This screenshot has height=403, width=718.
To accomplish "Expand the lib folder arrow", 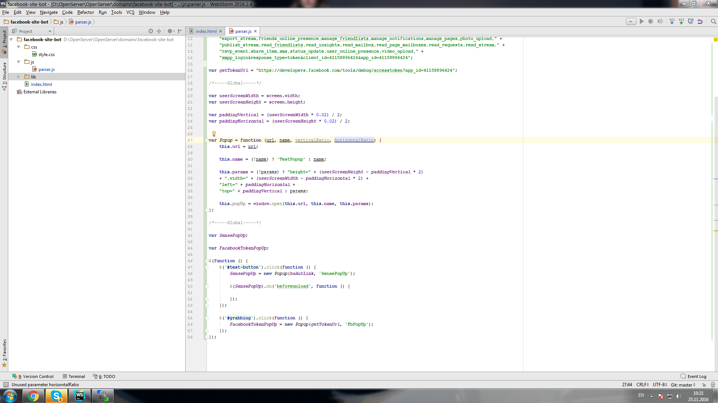I will point(19,77).
